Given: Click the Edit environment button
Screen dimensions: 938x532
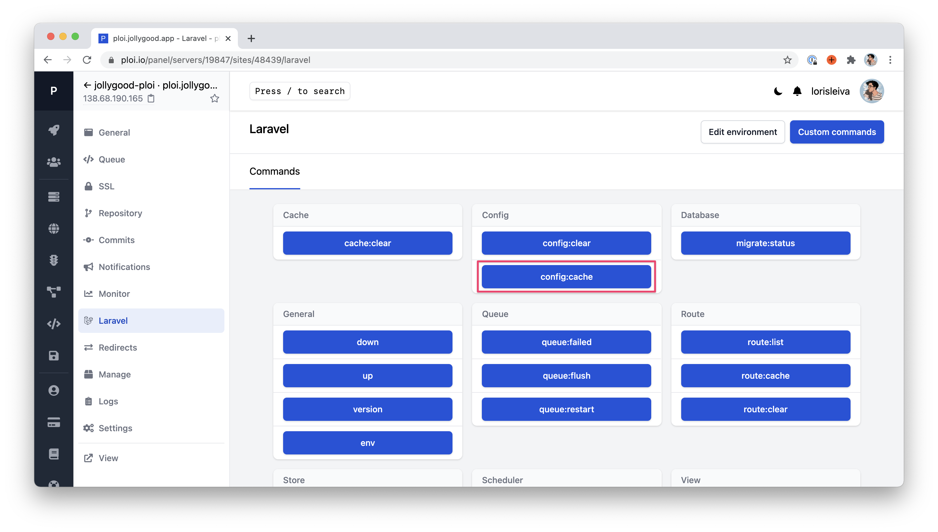Looking at the screenshot, I should pos(742,132).
